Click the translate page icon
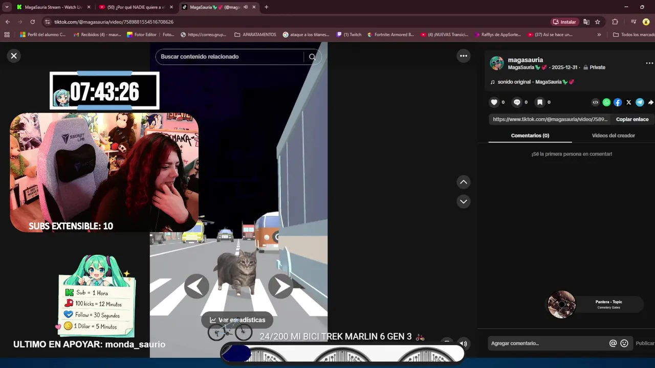Viewport: 655px width, 368px height. click(586, 22)
